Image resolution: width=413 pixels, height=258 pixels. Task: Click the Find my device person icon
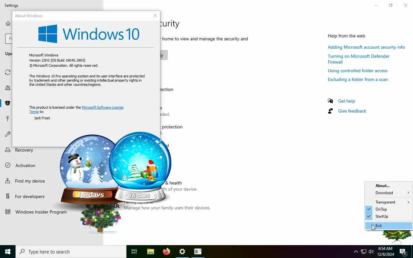pos(8,181)
